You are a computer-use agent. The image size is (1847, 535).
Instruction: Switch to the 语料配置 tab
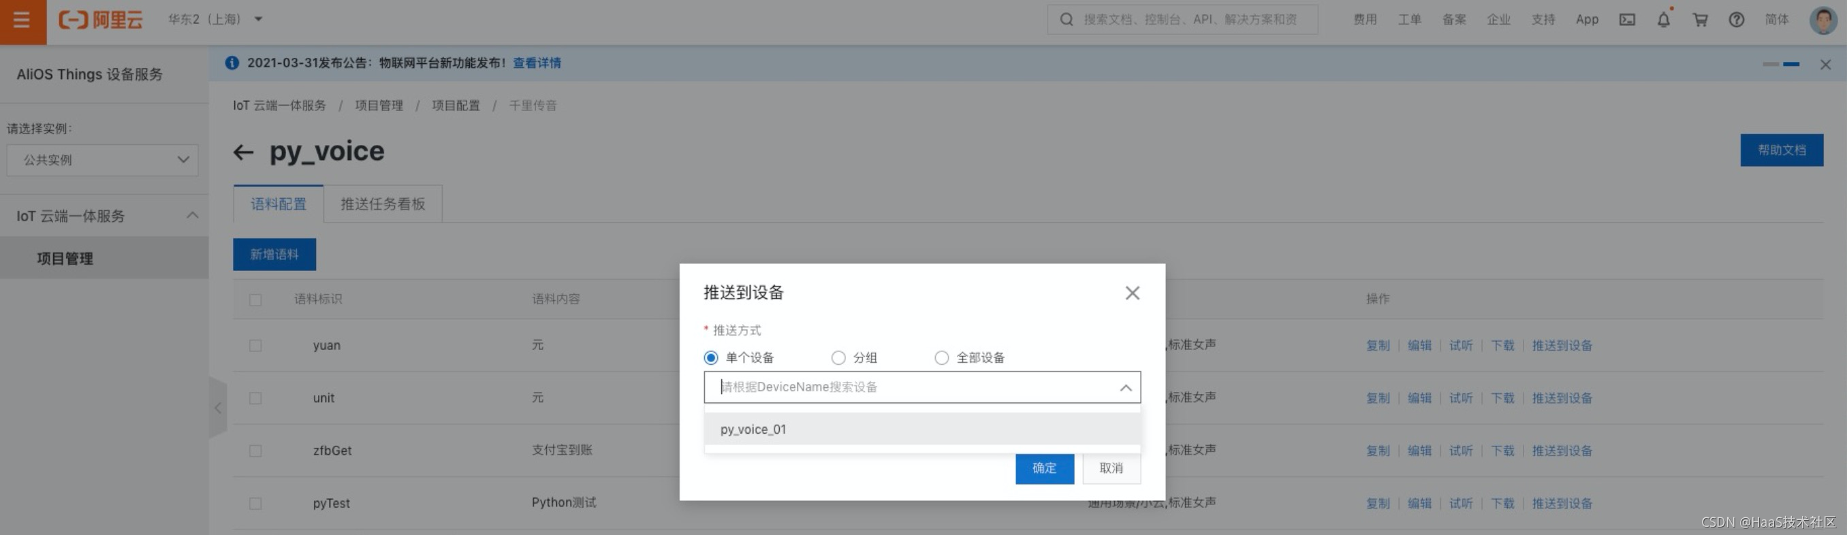[278, 204]
